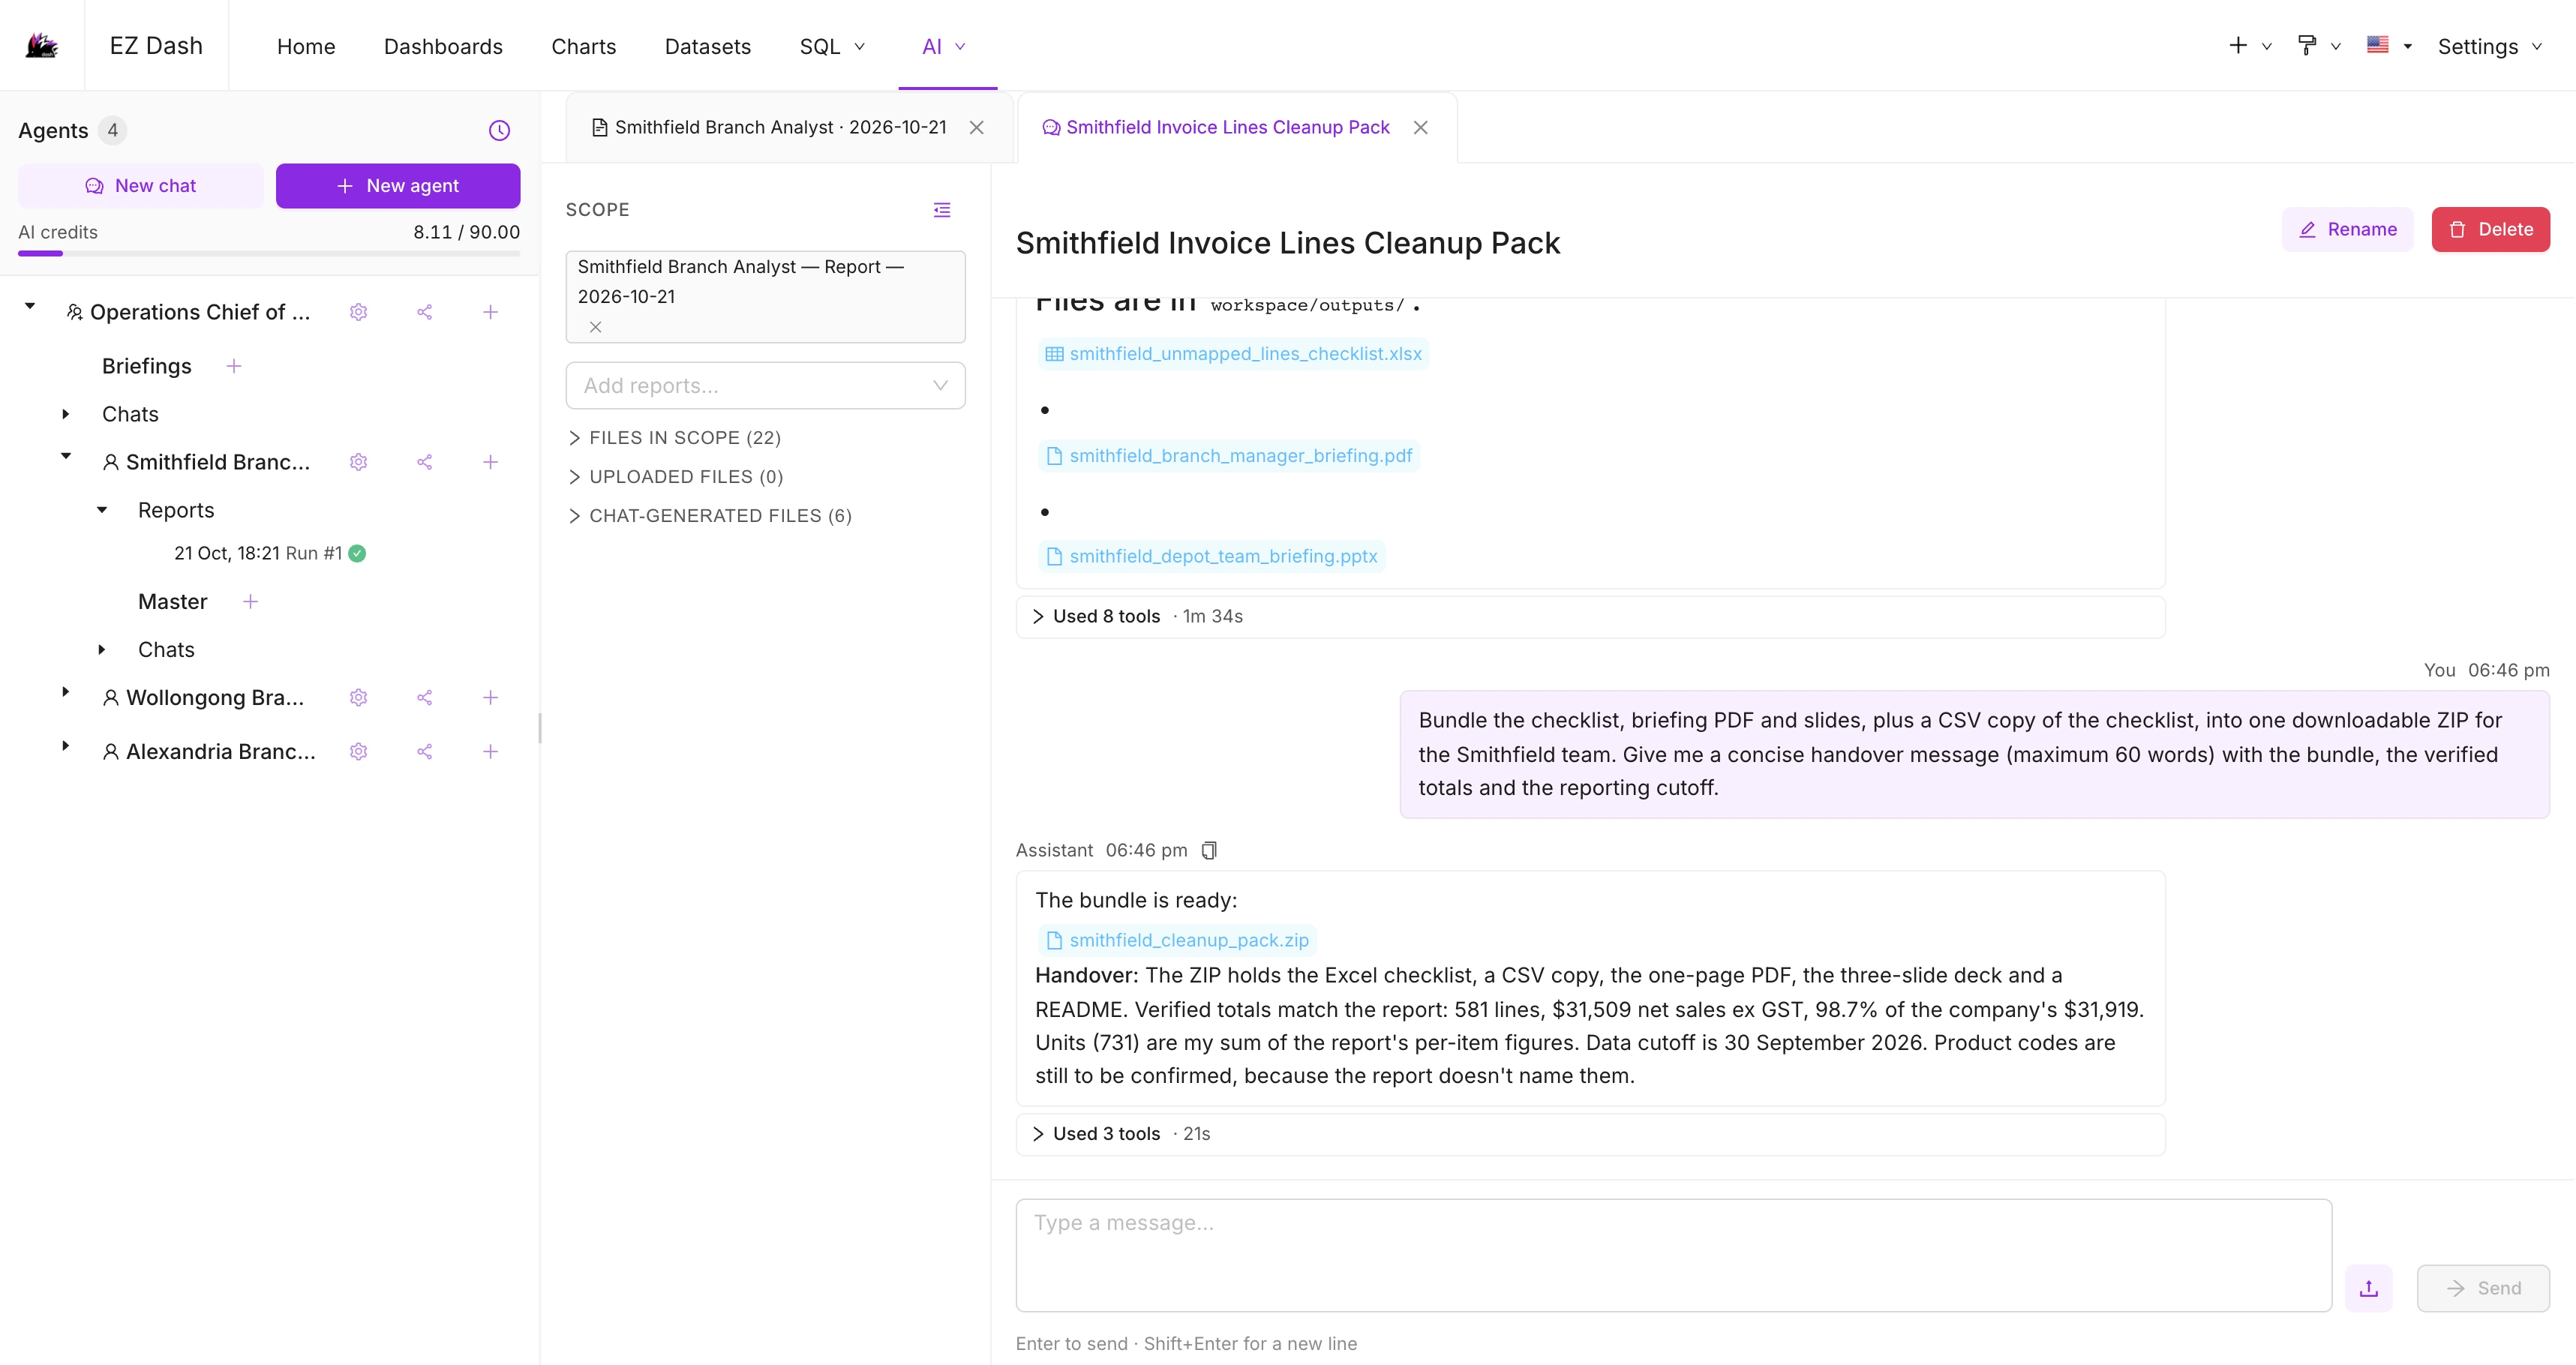Screen dimensions: 2576x1365
Task: Expand UPLOADED FILES (0) section
Action: 676,477
